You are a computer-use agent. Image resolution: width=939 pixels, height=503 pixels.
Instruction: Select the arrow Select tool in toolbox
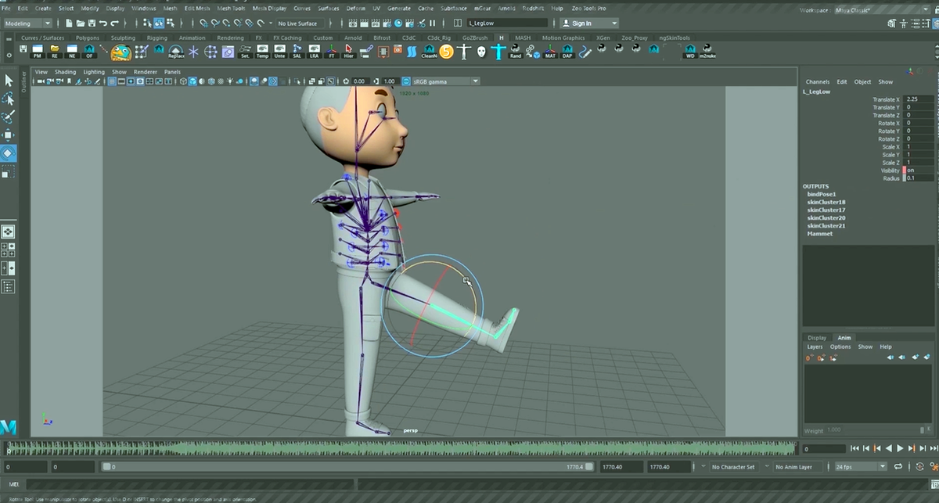click(9, 81)
